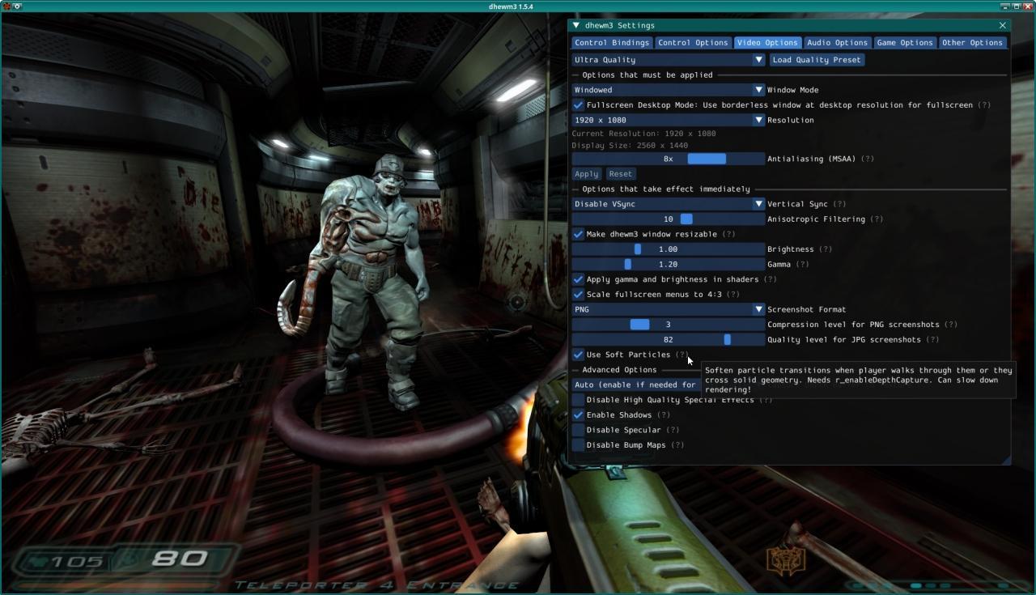The image size is (1036, 595).
Task: Uncheck Enable Shadows
Action: pyautogui.click(x=578, y=415)
